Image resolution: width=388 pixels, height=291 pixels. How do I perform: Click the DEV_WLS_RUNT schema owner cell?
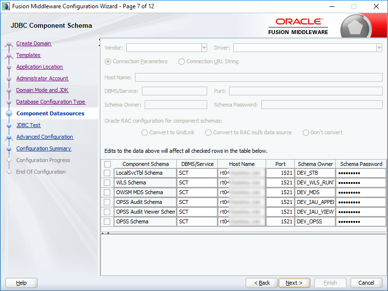coord(315,183)
